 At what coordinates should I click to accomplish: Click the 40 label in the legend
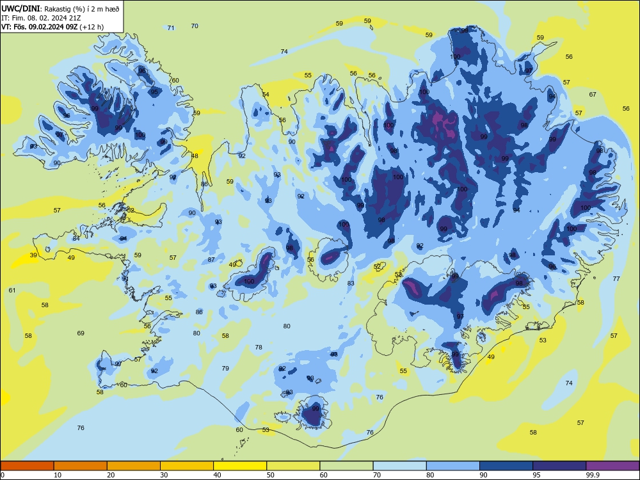[x=217, y=475]
